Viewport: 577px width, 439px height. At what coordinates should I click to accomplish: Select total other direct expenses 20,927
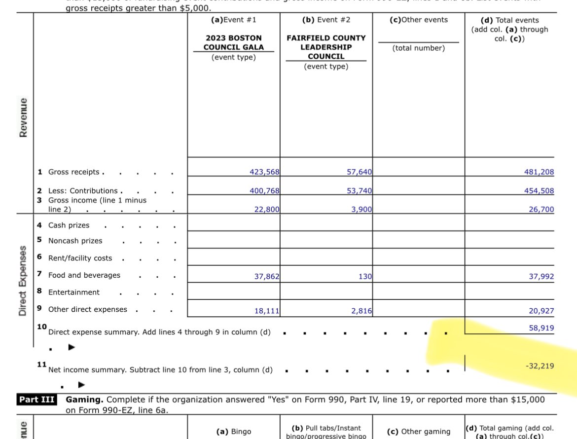point(541,311)
